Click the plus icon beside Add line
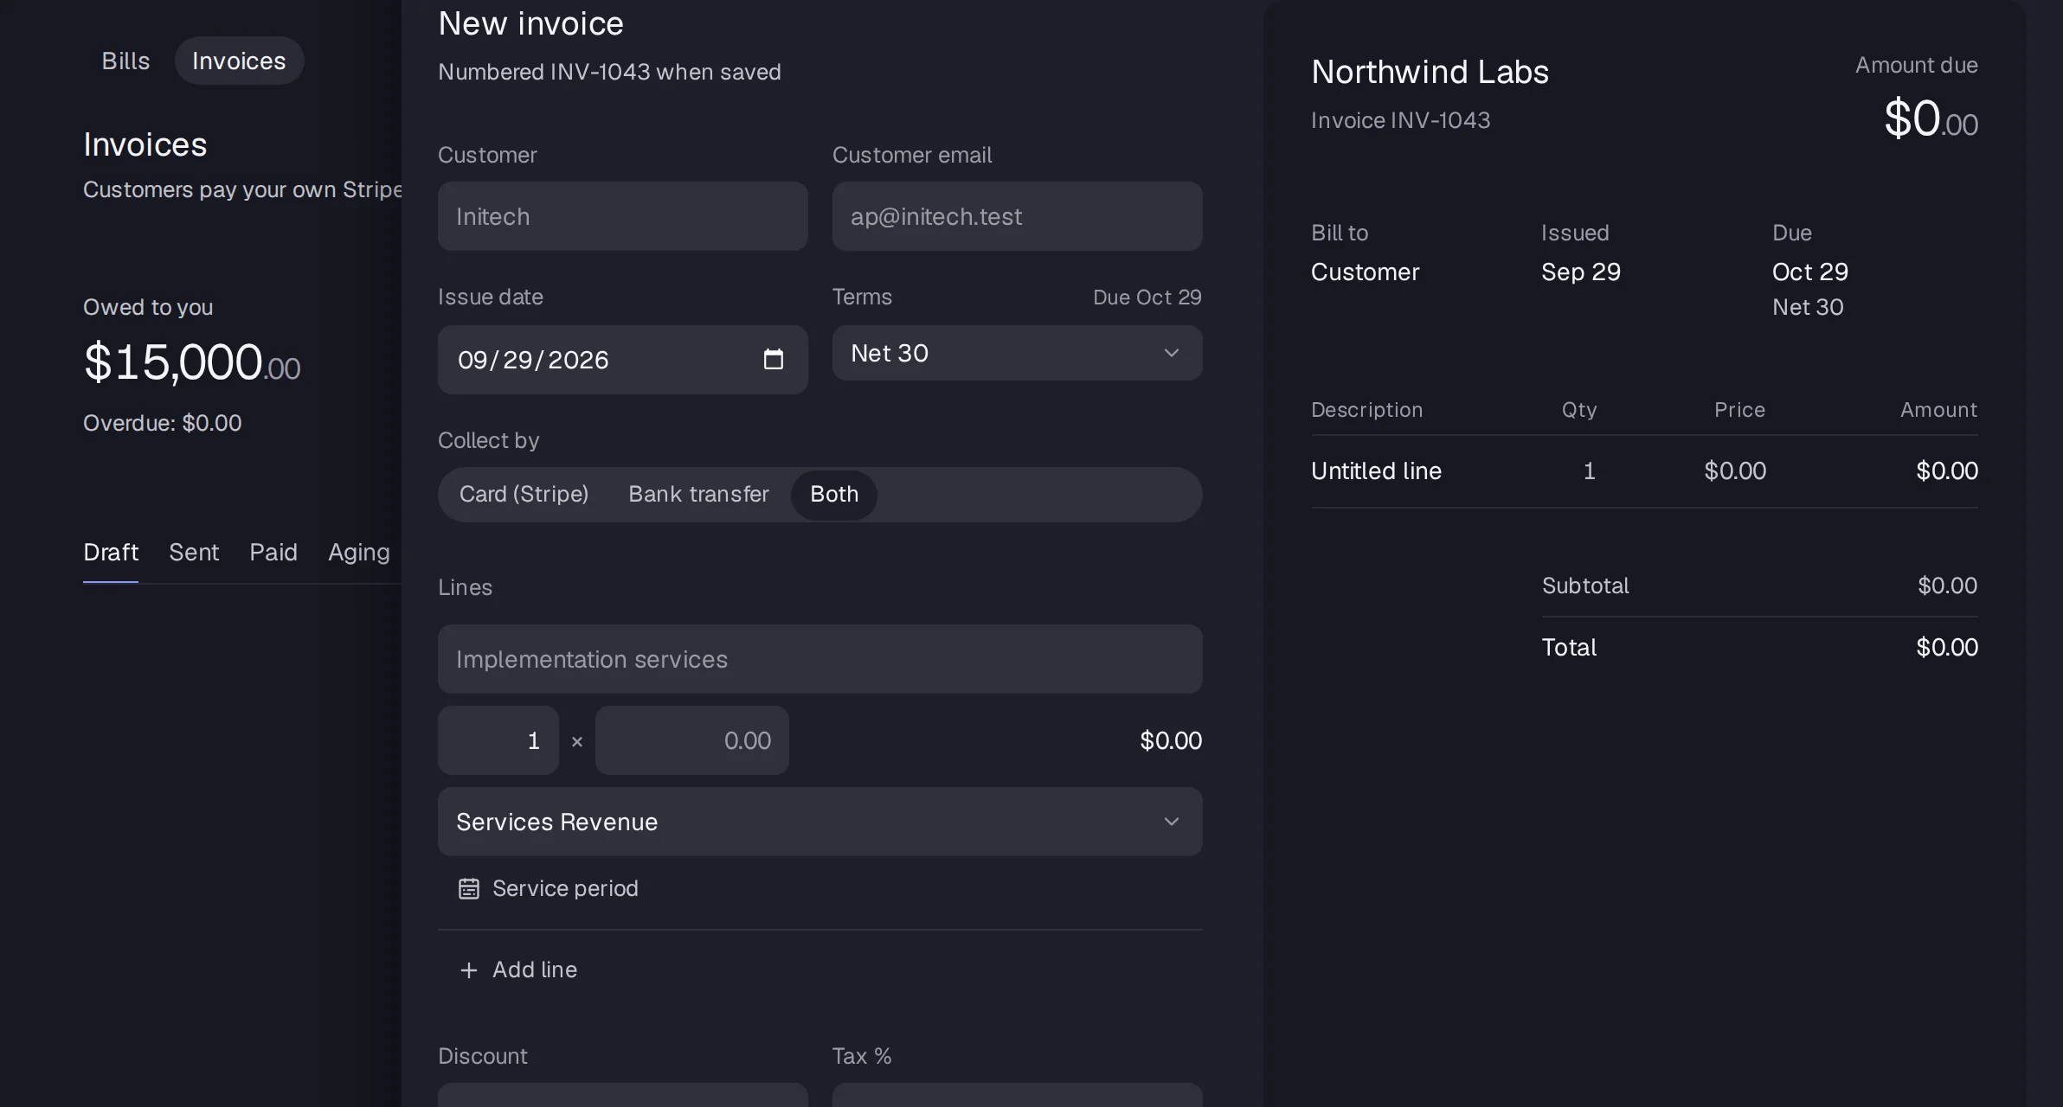Image resolution: width=2063 pixels, height=1107 pixels. (469, 970)
